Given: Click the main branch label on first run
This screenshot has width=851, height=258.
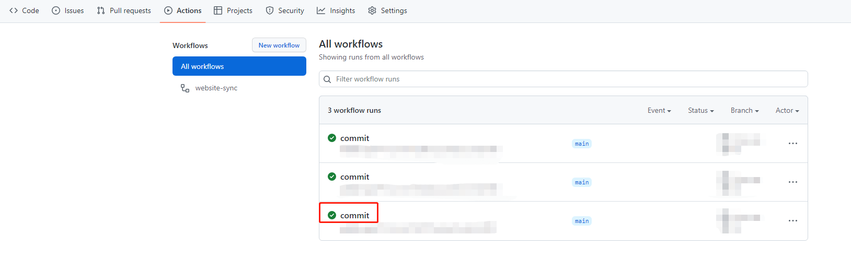Looking at the screenshot, I should tap(582, 144).
